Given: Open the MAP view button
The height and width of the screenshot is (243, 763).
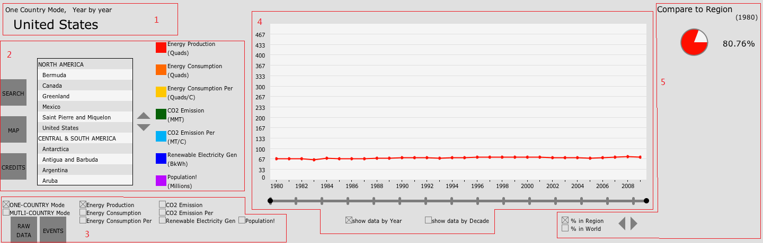Looking at the screenshot, I should point(13,130).
